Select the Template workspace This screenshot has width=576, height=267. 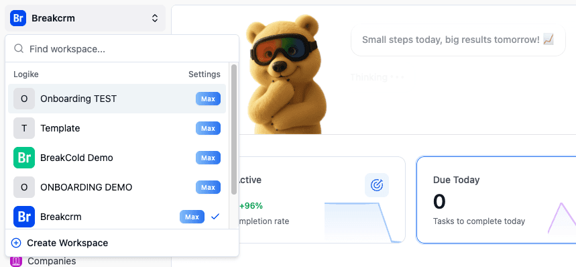point(117,128)
